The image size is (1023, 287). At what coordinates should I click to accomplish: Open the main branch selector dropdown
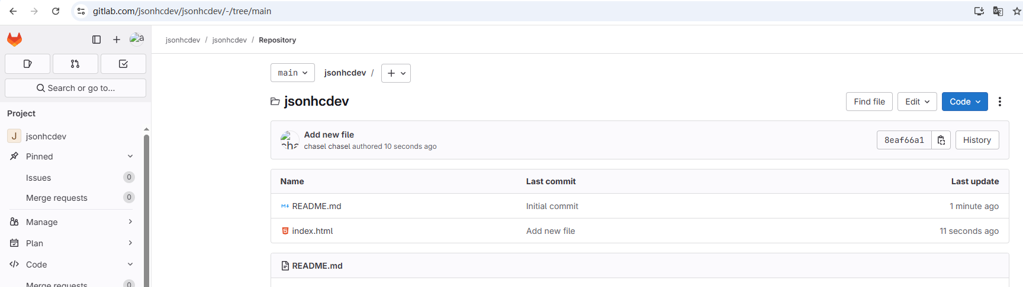[292, 73]
